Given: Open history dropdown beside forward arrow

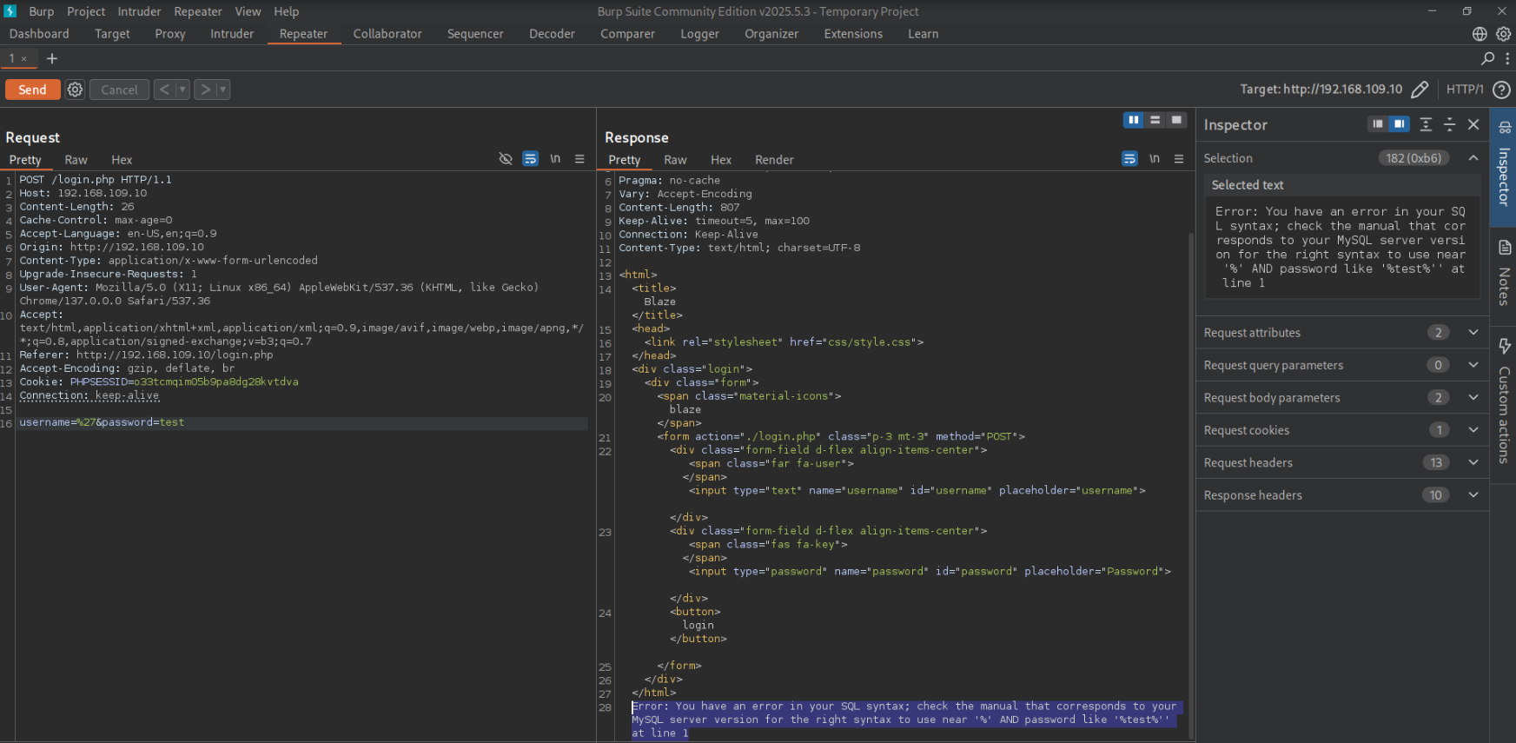Looking at the screenshot, I should 223,90.
